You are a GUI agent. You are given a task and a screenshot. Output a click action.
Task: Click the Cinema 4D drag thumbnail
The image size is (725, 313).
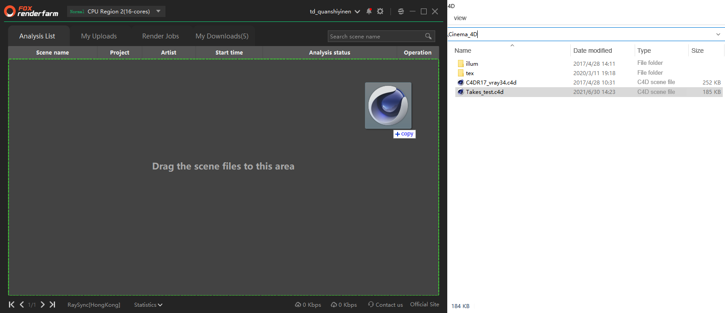tap(388, 106)
